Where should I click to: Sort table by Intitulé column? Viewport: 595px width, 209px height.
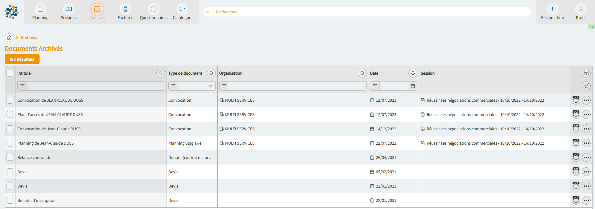pos(160,73)
